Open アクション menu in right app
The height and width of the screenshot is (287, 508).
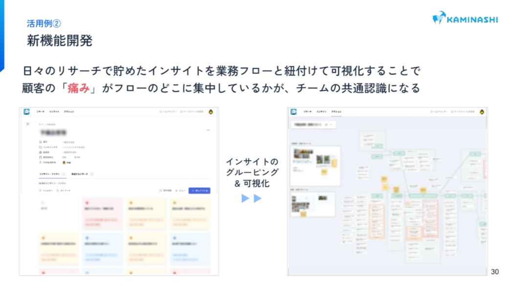[x=336, y=112]
